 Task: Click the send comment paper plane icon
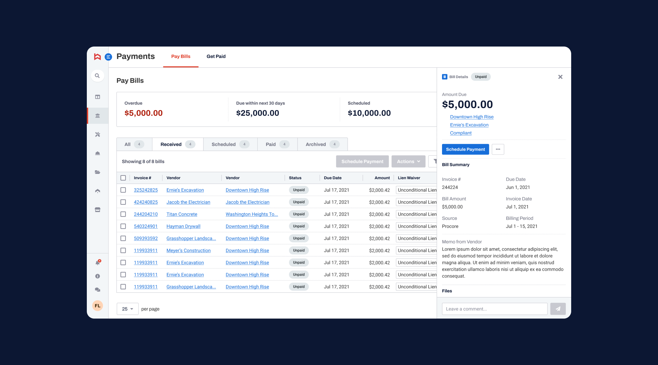558,309
